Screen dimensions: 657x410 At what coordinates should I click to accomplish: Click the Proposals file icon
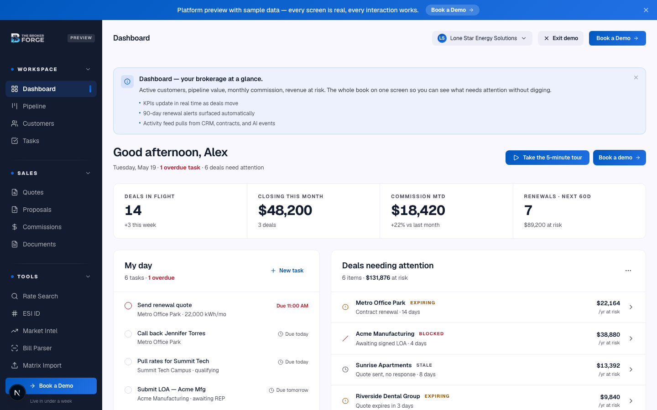click(x=15, y=210)
